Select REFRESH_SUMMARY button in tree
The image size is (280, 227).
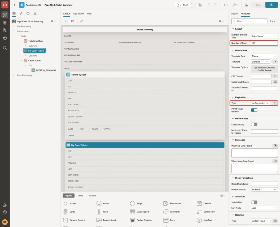[46, 70]
